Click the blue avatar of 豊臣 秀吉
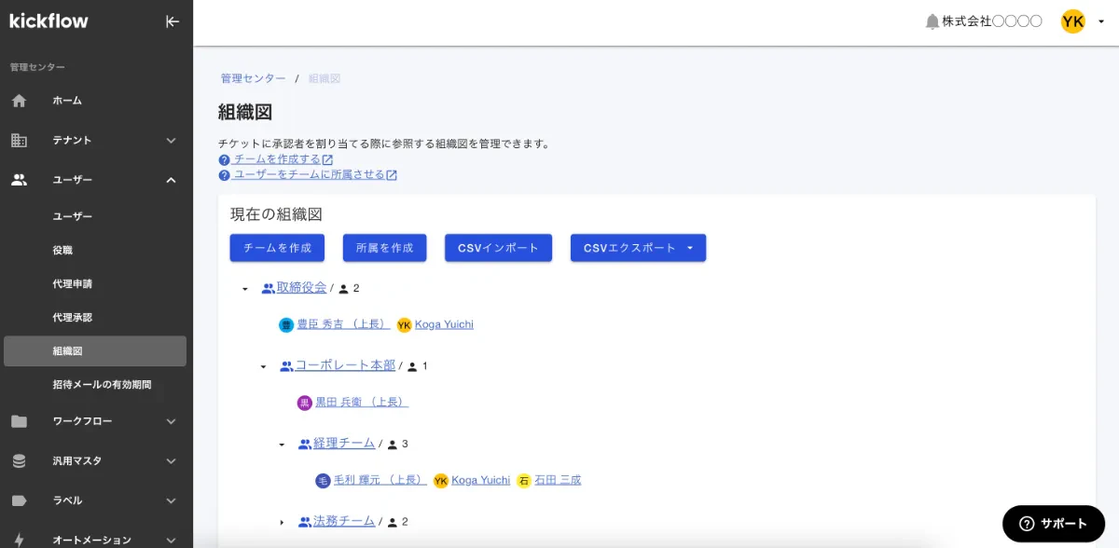This screenshot has width=1119, height=548. (286, 325)
